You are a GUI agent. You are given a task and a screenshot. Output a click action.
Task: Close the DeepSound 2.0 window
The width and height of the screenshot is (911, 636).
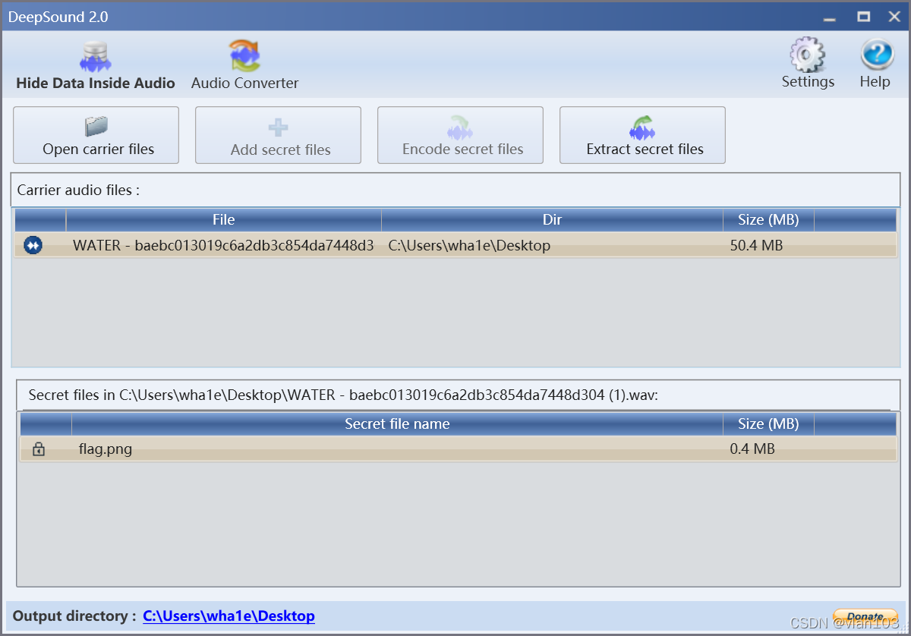click(894, 16)
